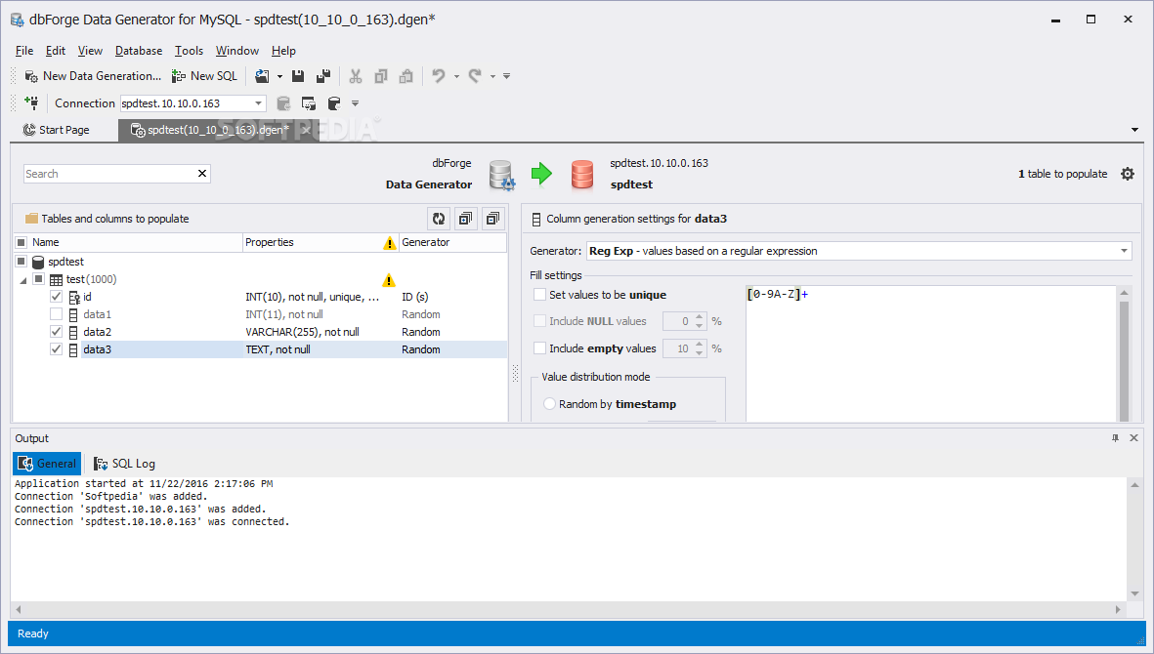Screen dimensions: 1154x654
Task: Toggle the spdtest database checkbox
Action: (x=21, y=262)
